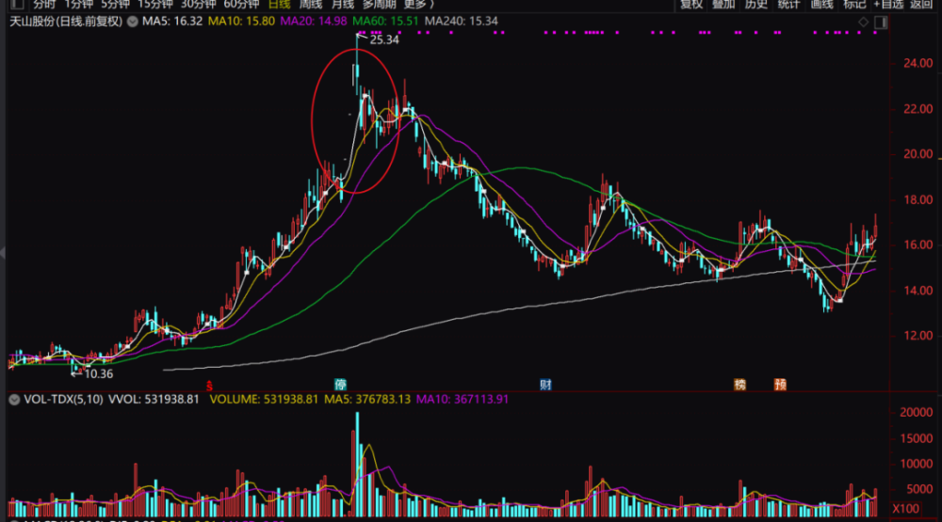This screenshot has height=522, width=942.
Task: Click the 榜 ranking event marker
Action: pos(740,385)
